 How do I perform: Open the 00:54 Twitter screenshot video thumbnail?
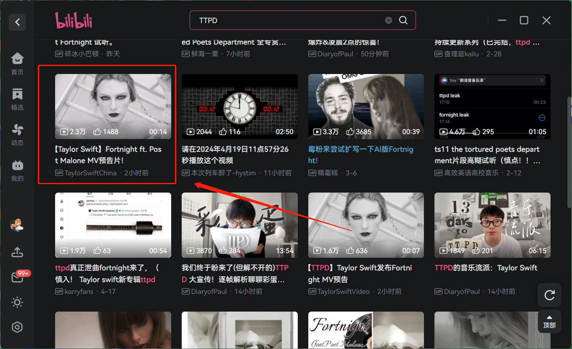tap(113, 225)
